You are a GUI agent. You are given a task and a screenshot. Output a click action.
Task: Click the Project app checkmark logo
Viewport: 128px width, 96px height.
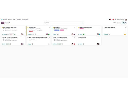click(2, 20)
